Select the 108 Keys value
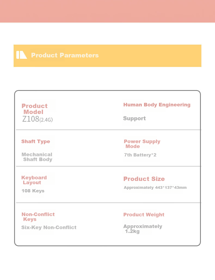The image size is (215, 280). click(x=33, y=191)
